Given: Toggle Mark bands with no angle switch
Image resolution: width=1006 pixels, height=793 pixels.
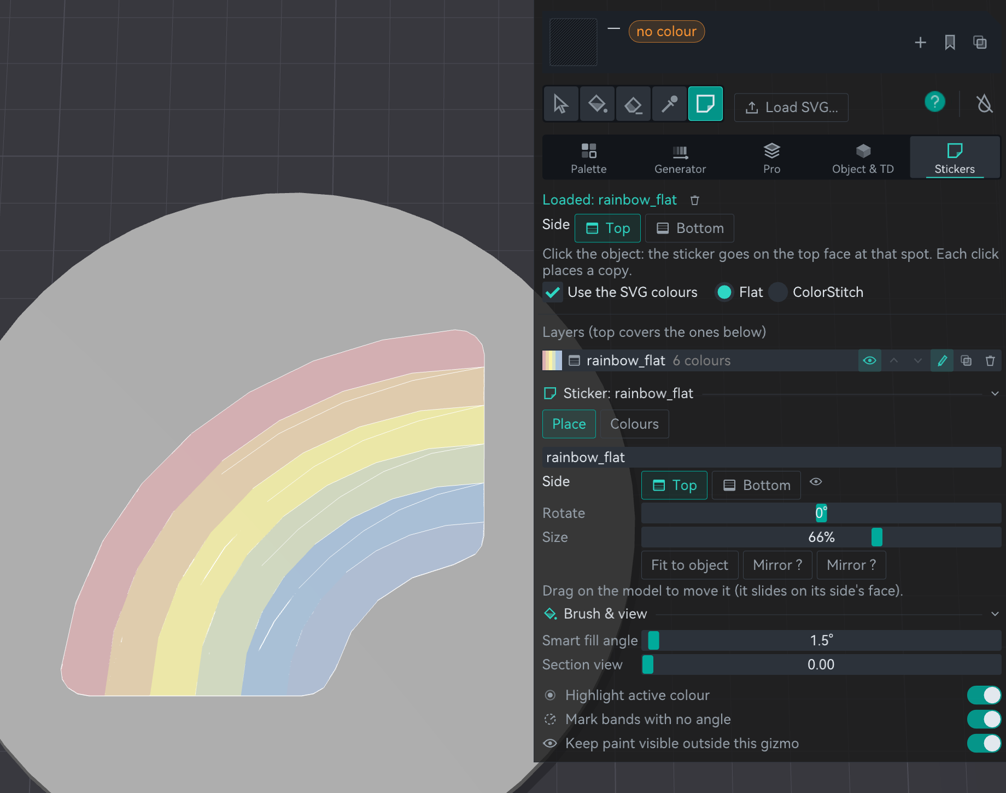Looking at the screenshot, I should 984,719.
